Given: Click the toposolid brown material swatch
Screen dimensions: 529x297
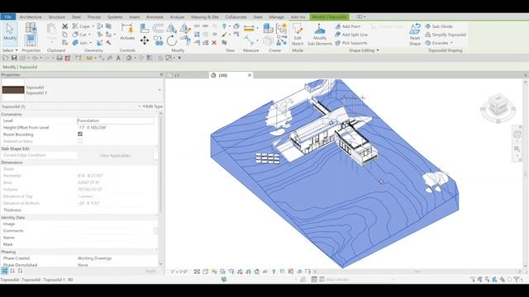Looking at the screenshot, I should (x=13, y=90).
